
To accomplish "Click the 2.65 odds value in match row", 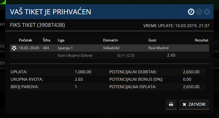I will pos(171,55).
